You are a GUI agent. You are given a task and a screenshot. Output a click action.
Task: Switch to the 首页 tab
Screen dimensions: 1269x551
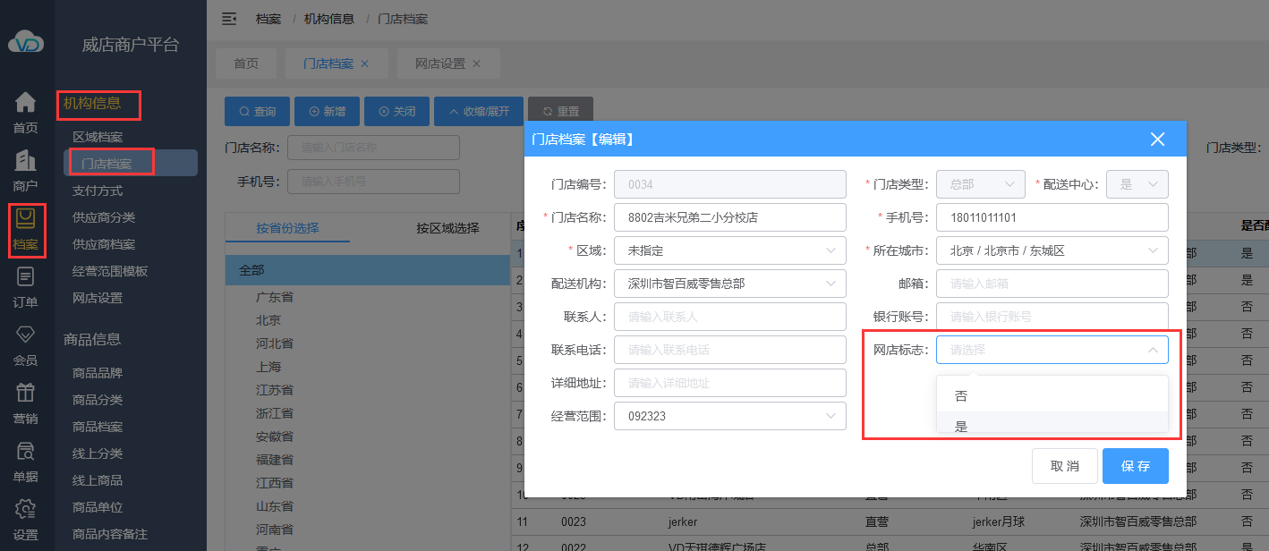point(246,64)
